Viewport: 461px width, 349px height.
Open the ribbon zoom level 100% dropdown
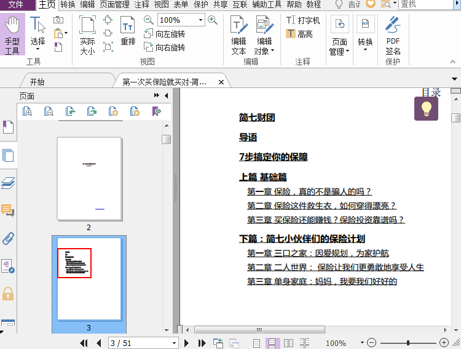[x=200, y=20]
